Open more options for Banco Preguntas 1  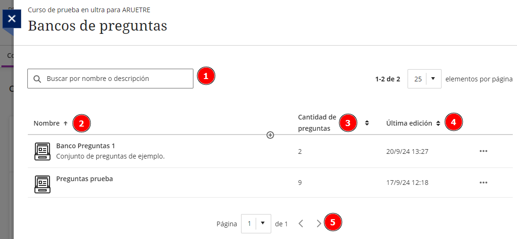[x=483, y=151]
